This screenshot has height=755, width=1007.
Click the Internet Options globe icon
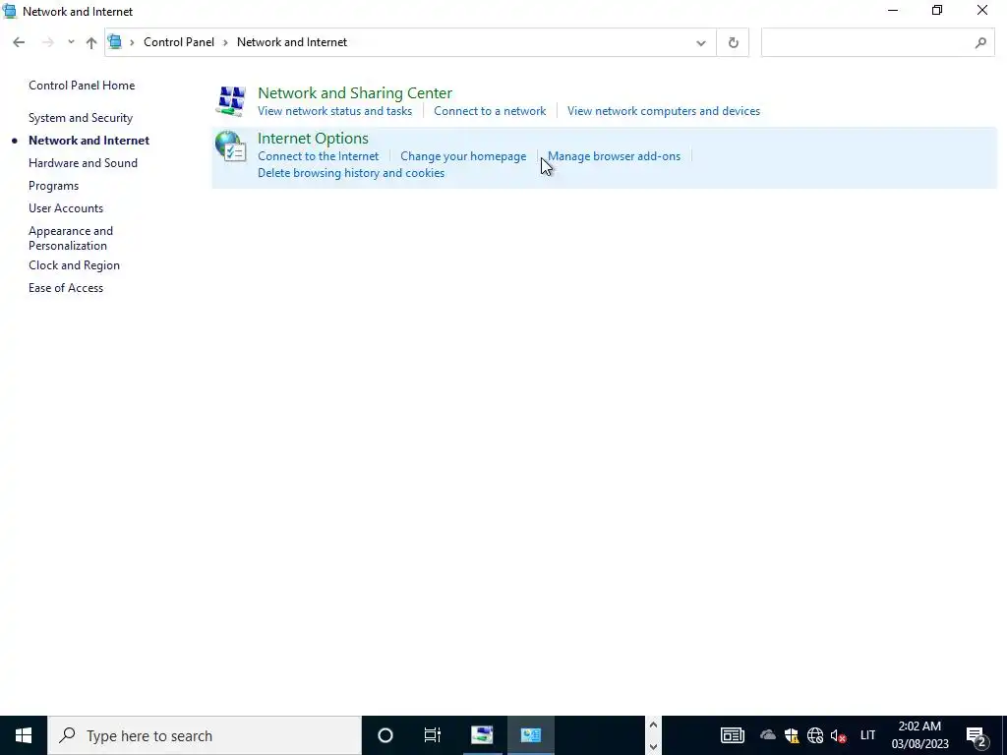[230, 146]
